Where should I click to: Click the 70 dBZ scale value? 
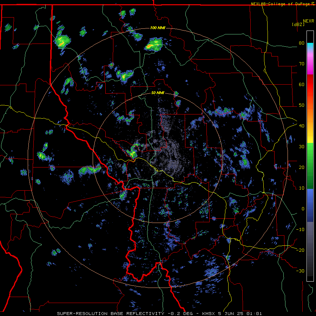[302, 64]
